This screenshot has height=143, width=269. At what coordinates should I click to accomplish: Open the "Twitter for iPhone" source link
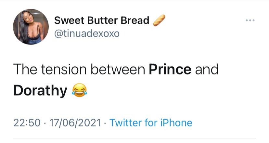(151, 123)
